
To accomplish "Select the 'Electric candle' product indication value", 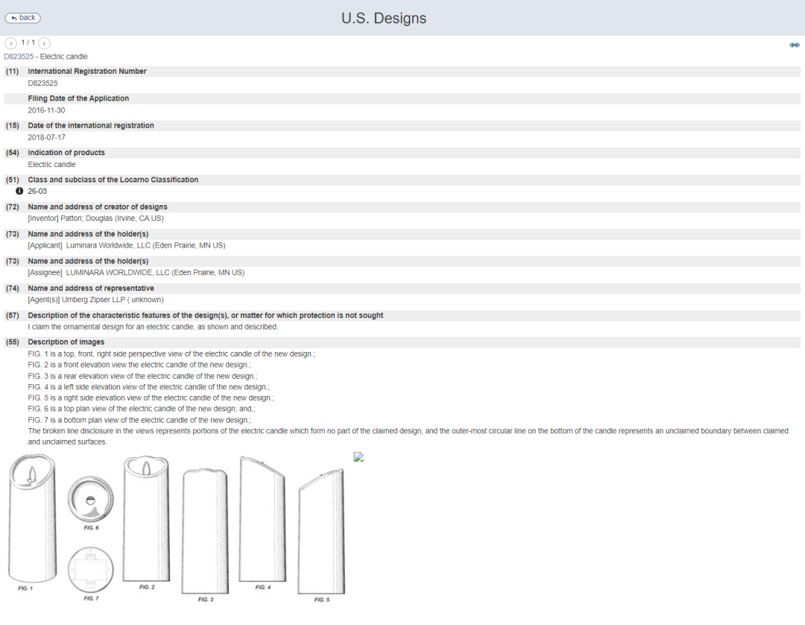I will pos(51,165).
